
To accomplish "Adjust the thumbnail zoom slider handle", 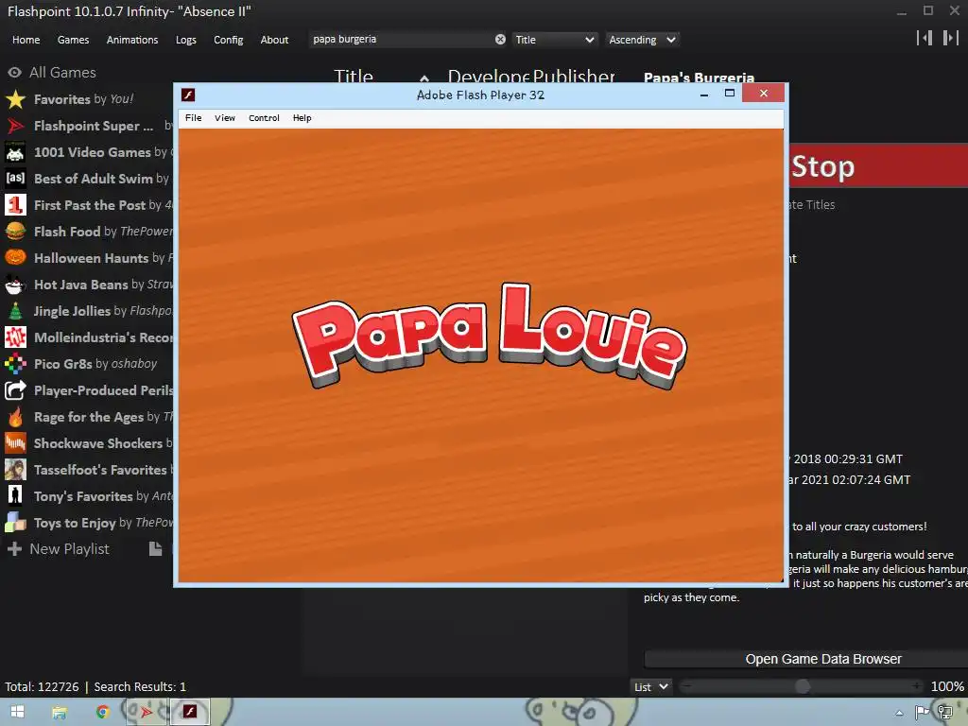I will click(803, 686).
